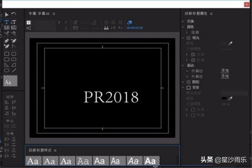Open the Tab Stops icon
This screenshot has height=168, width=252.
106,28
